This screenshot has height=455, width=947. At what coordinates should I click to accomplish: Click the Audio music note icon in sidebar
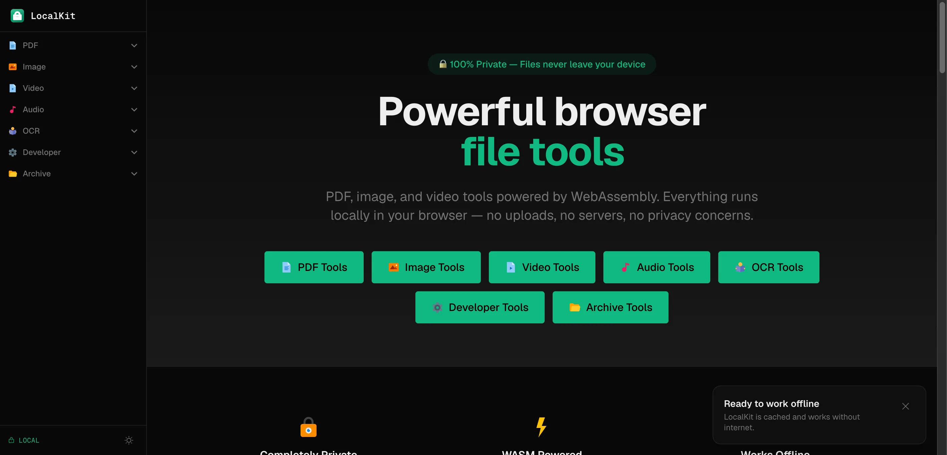click(x=13, y=109)
